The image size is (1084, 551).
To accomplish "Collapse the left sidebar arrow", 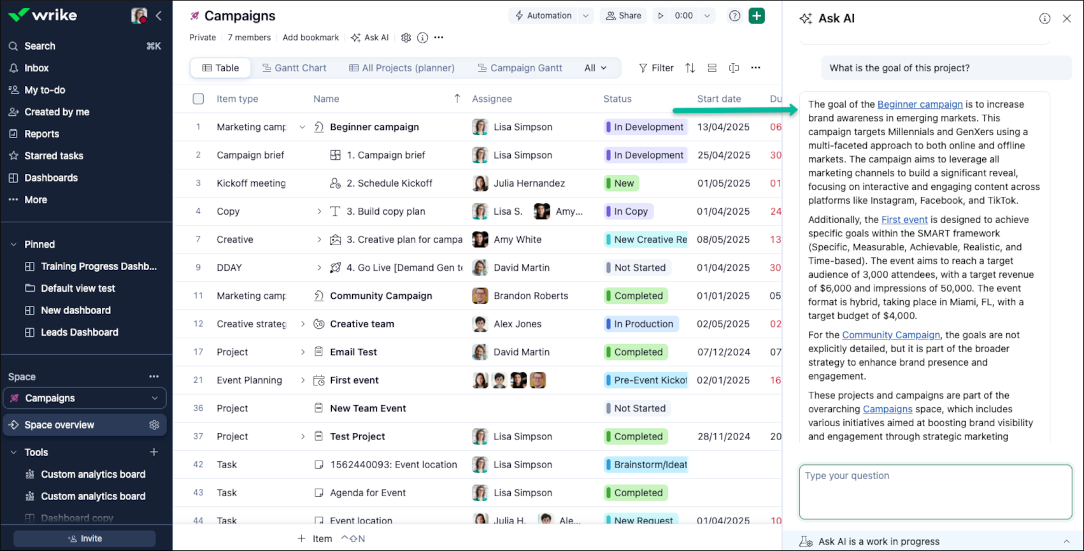I will tap(159, 16).
